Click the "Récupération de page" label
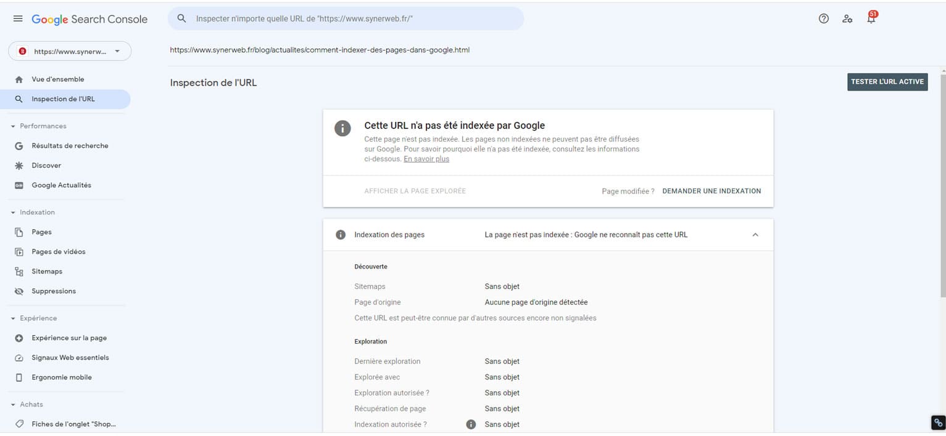 (x=390, y=409)
